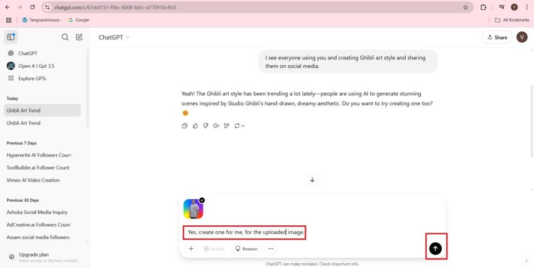The image size is (534, 268).
Task: Click the plus attach button
Action: 191,249
